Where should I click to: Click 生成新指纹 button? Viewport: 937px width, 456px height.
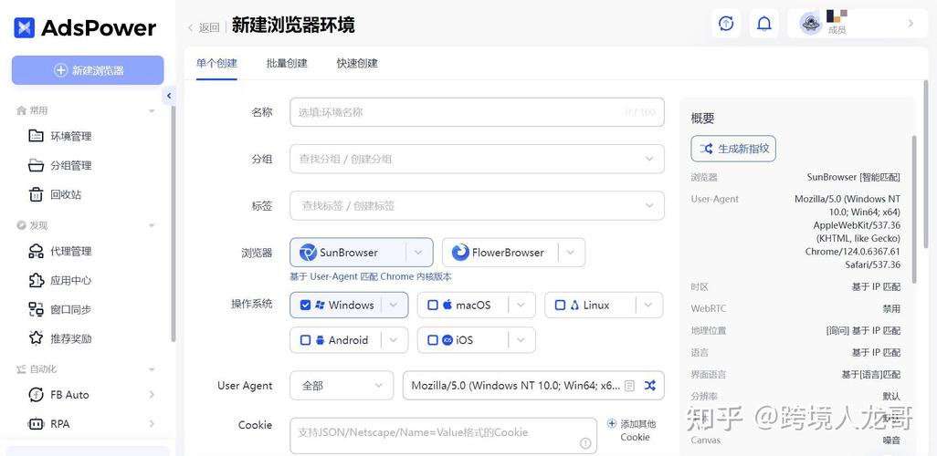(733, 149)
